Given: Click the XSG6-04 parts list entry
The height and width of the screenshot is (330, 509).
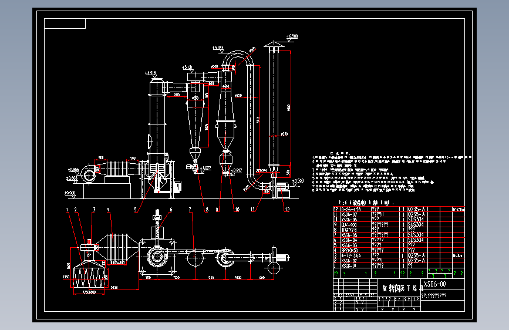Looking at the screenshot, I should (349, 240).
